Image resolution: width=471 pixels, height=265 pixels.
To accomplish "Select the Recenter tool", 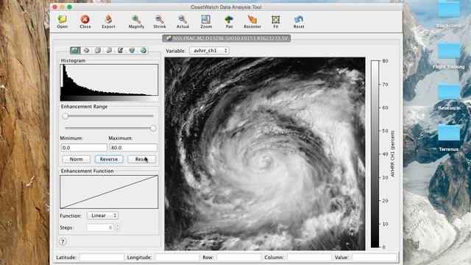I will point(252,21).
